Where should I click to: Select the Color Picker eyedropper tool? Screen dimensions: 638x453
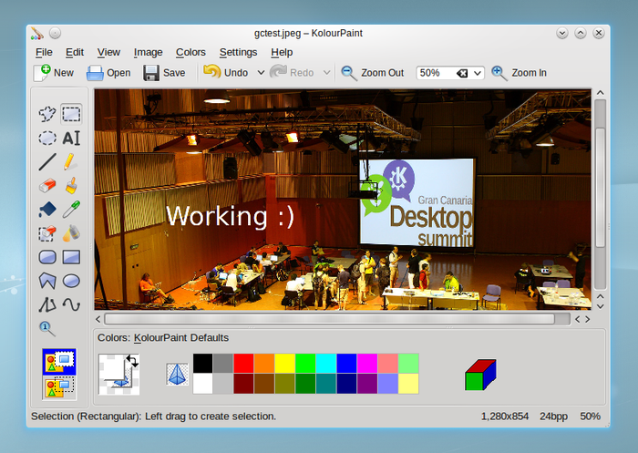tap(71, 210)
